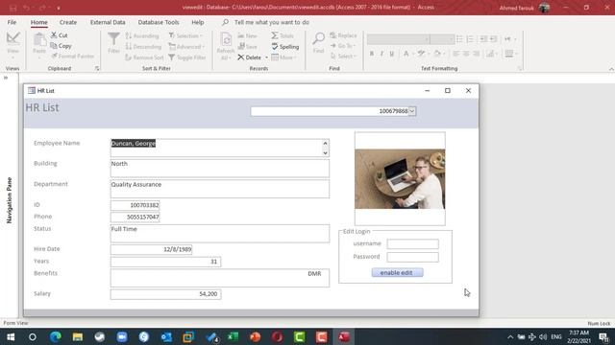The image size is (615, 345).
Task: Click Save record
Action: coord(248,47)
